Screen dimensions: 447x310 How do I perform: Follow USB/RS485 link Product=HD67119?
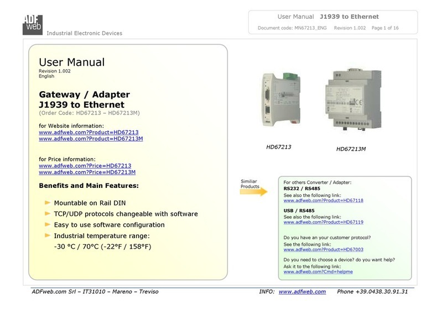[x=323, y=222]
